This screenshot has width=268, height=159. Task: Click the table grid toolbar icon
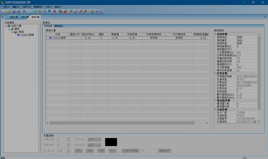[x=101, y=11]
